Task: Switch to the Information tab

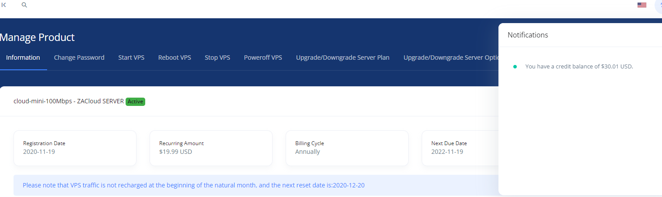Action: (x=23, y=58)
